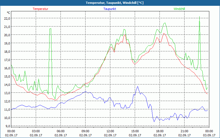Click the 18,0 y-axis value label
The image size is (220, 138).
tap(7, 51)
